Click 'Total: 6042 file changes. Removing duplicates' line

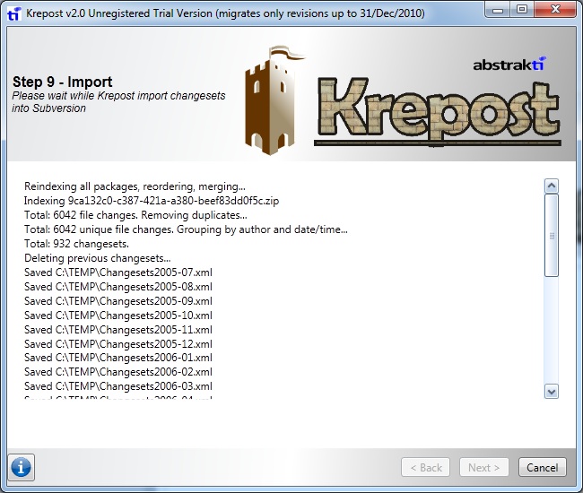[x=135, y=215]
